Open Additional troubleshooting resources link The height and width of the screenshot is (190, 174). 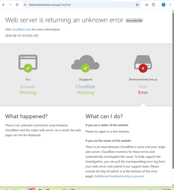point(119,176)
